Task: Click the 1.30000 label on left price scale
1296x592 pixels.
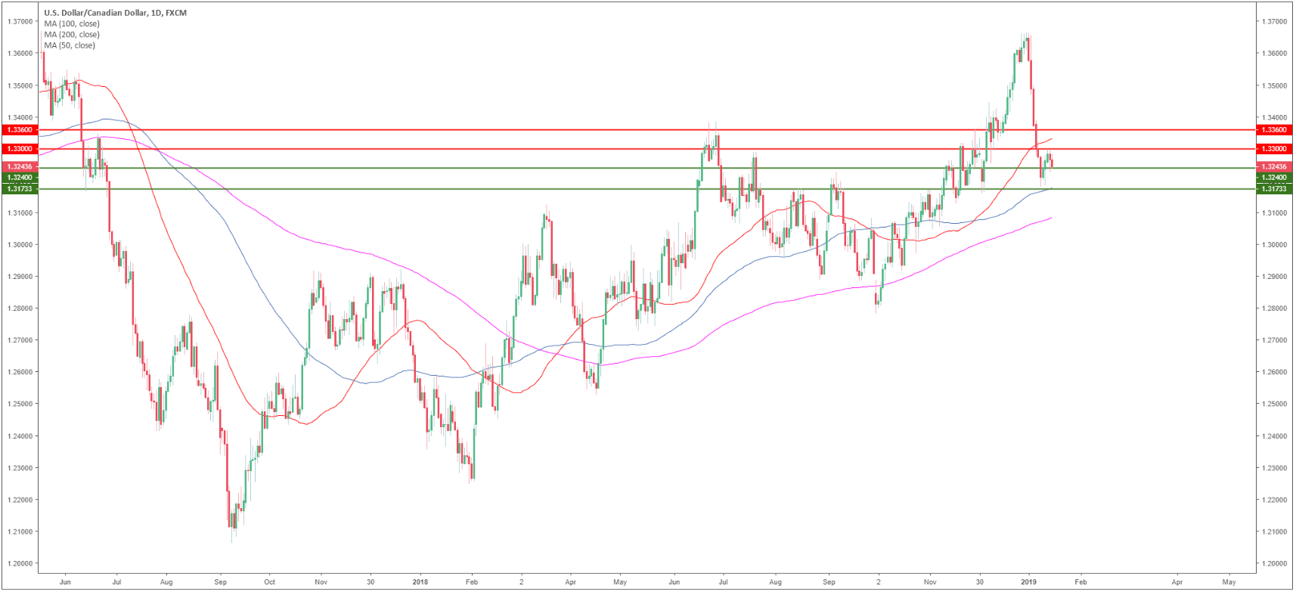Action: click(20, 245)
